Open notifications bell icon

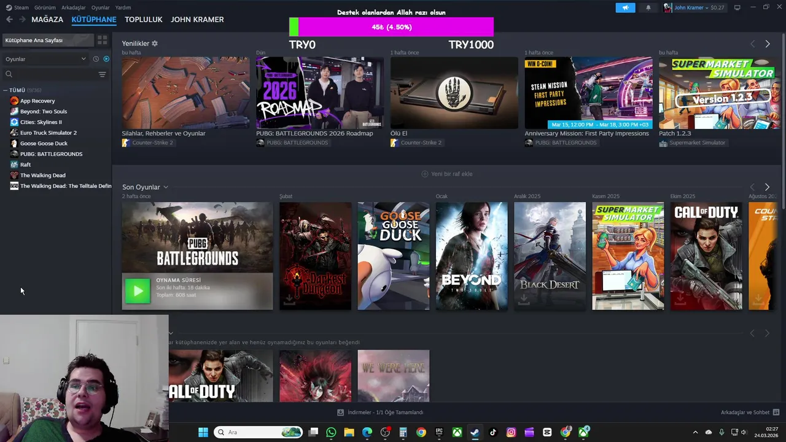pos(648,7)
